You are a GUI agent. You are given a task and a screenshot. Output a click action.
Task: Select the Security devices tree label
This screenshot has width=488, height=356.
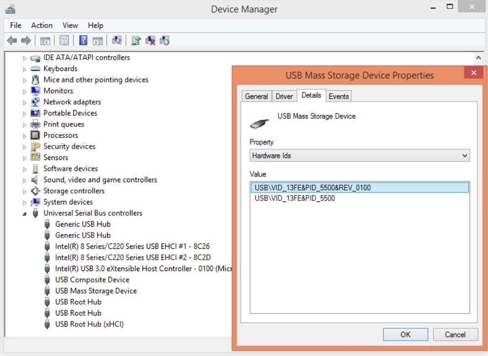(x=70, y=146)
